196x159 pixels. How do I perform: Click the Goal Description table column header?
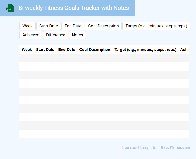[95, 50]
